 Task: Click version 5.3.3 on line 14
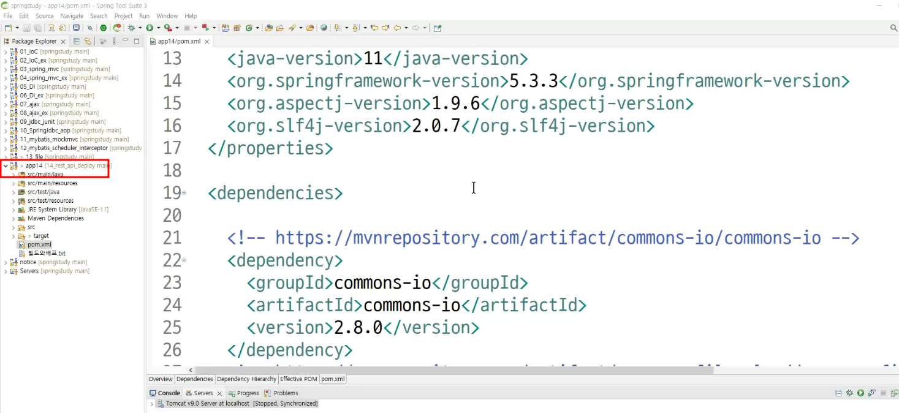(x=534, y=81)
